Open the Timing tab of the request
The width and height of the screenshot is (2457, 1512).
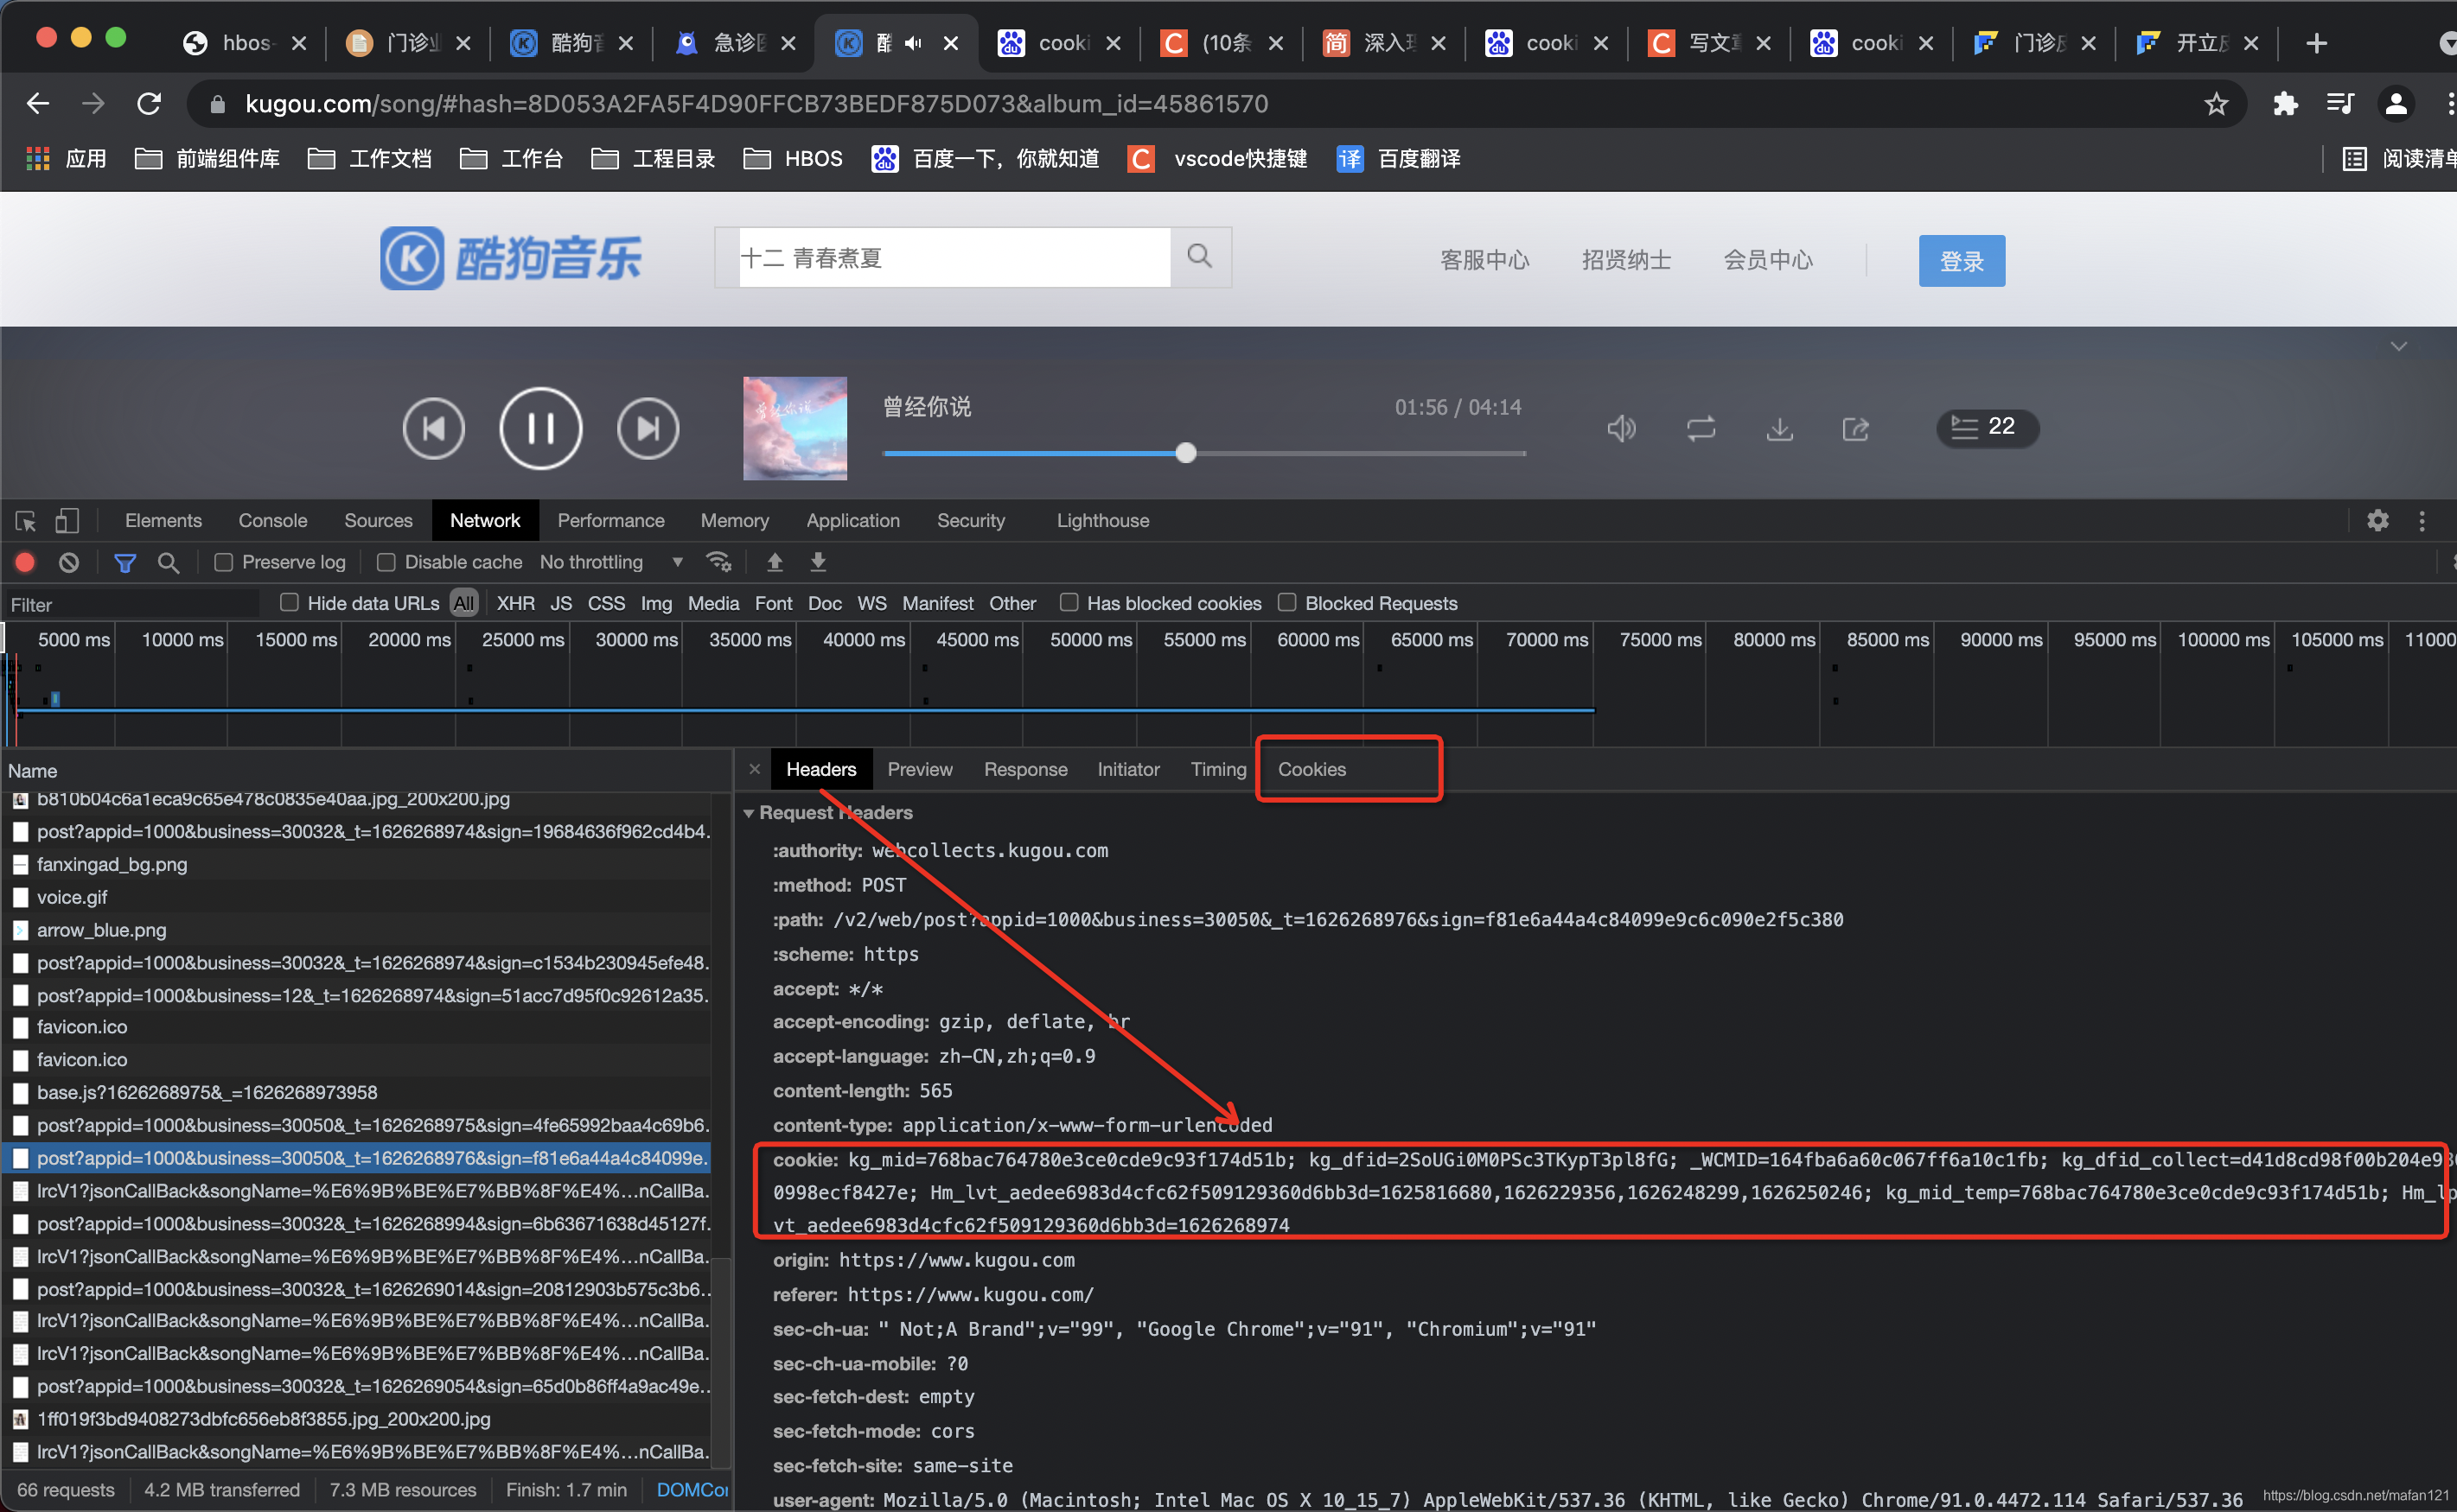(x=1217, y=769)
